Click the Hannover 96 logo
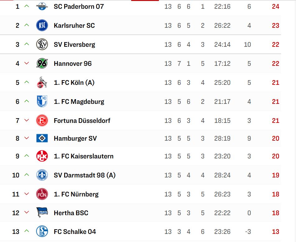296x242 pixels. pyautogui.click(x=42, y=64)
